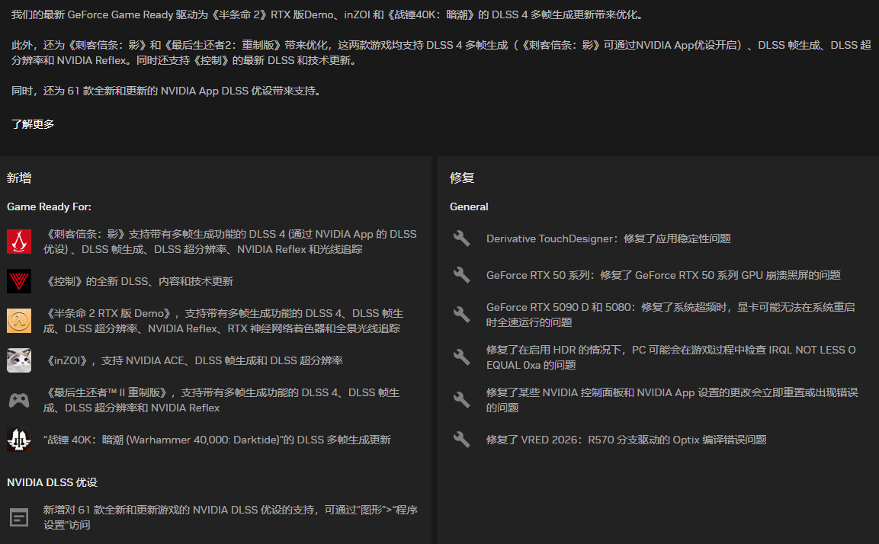Image resolution: width=879 pixels, height=544 pixels.
Task: Click the 新增对 61 款 DLSS 优设 text
Action: [230, 517]
